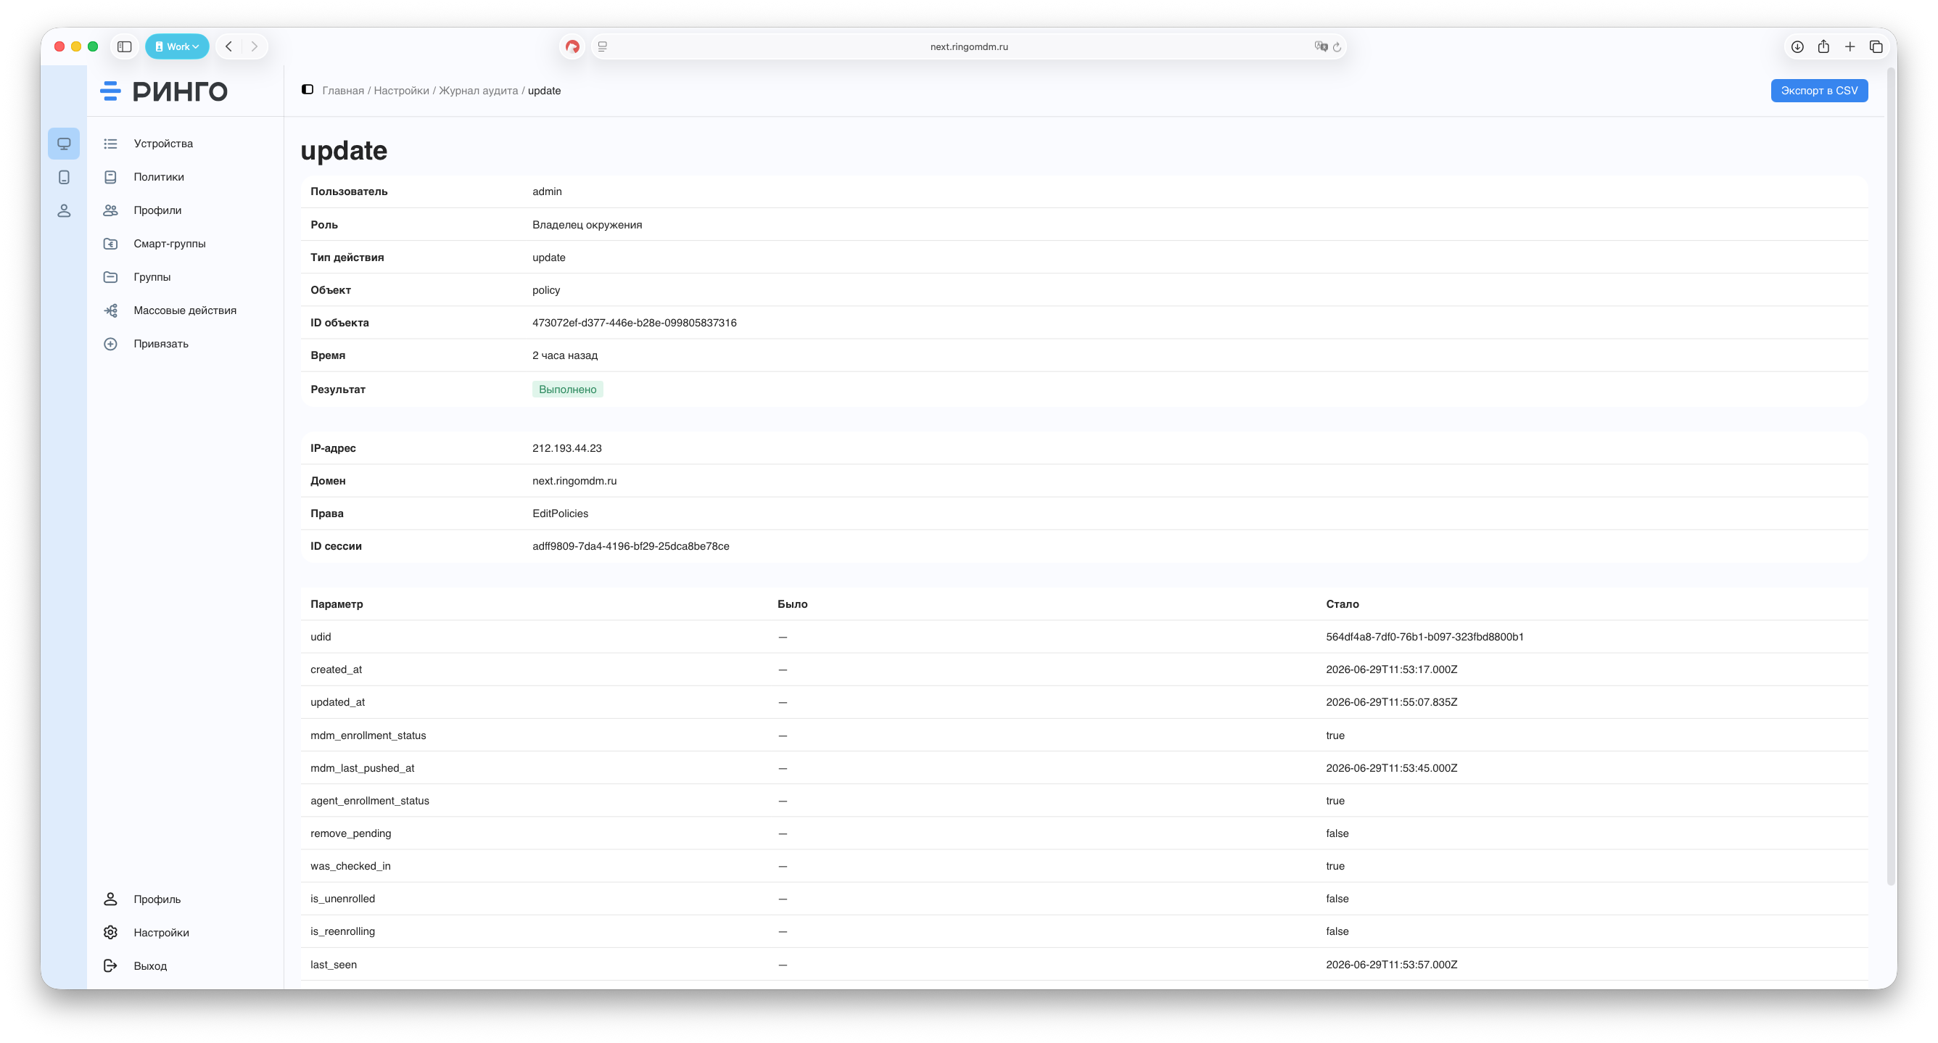Open the Safari downloads icon
The image size is (1938, 1043).
(1797, 46)
